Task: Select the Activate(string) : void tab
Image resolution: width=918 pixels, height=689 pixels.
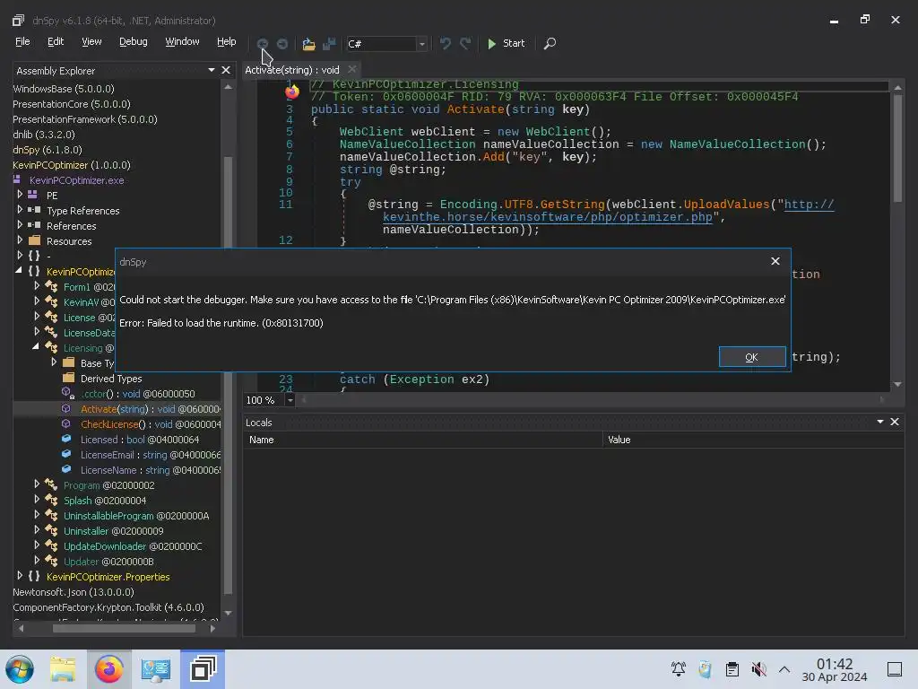Action: pyautogui.click(x=292, y=70)
